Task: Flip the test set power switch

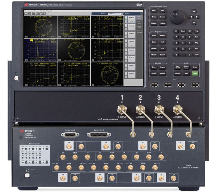Action: [27, 175]
